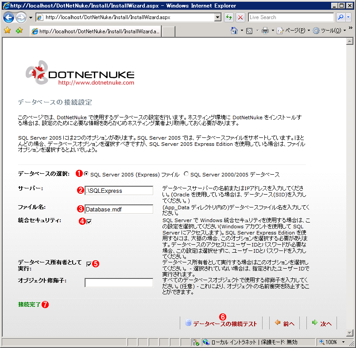Click the オブジェクト修飾子 text field

click(x=119, y=282)
